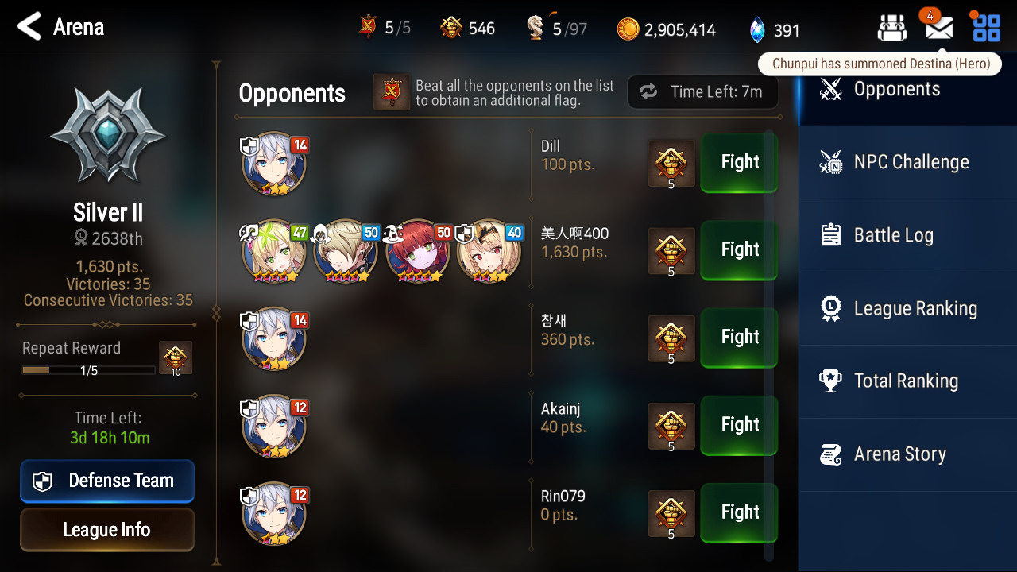The width and height of the screenshot is (1017, 572).
Task: Open the main menu grid icon
Action: [987, 28]
